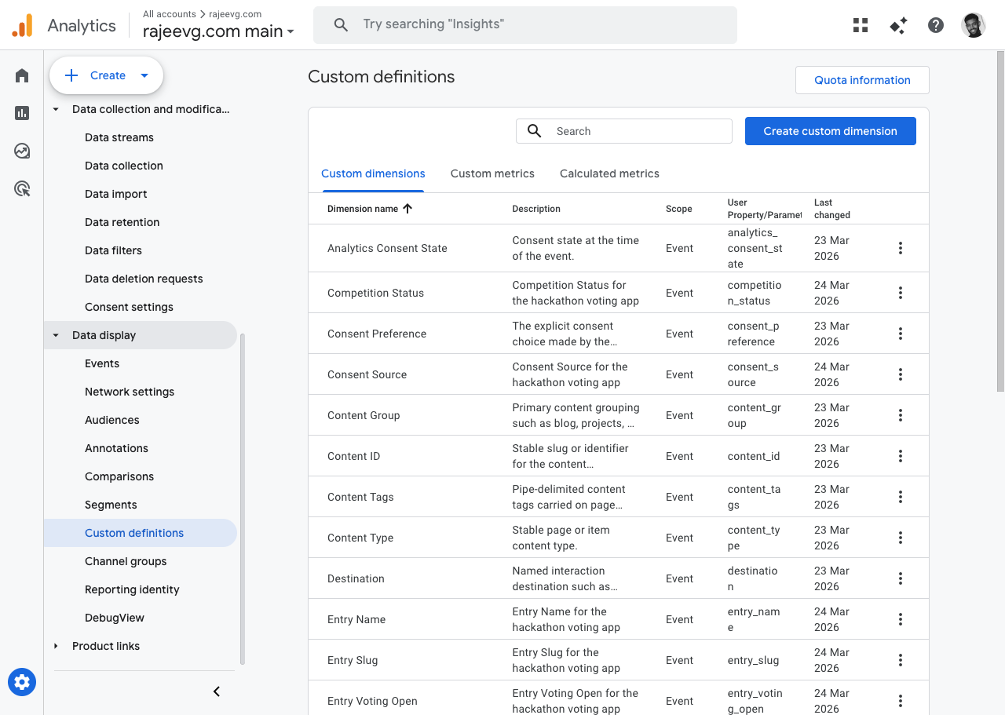1005x715 pixels.
Task: Open more options for Competition Status row
Action: pyautogui.click(x=901, y=293)
